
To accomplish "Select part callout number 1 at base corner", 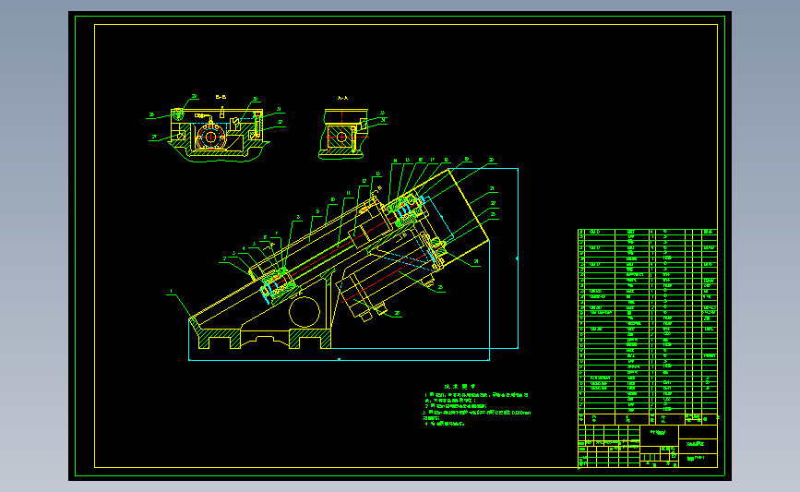I will 172,292.
